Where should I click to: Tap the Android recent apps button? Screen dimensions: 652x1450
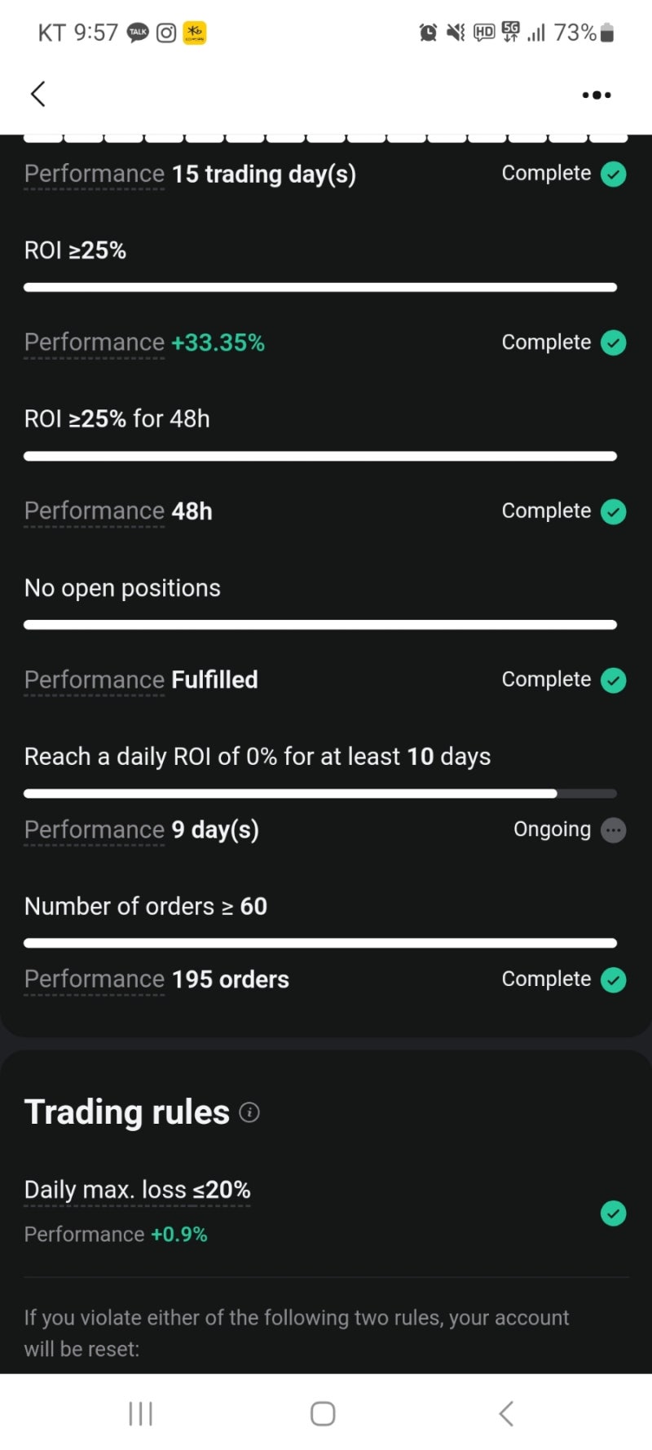pyautogui.click(x=140, y=1413)
